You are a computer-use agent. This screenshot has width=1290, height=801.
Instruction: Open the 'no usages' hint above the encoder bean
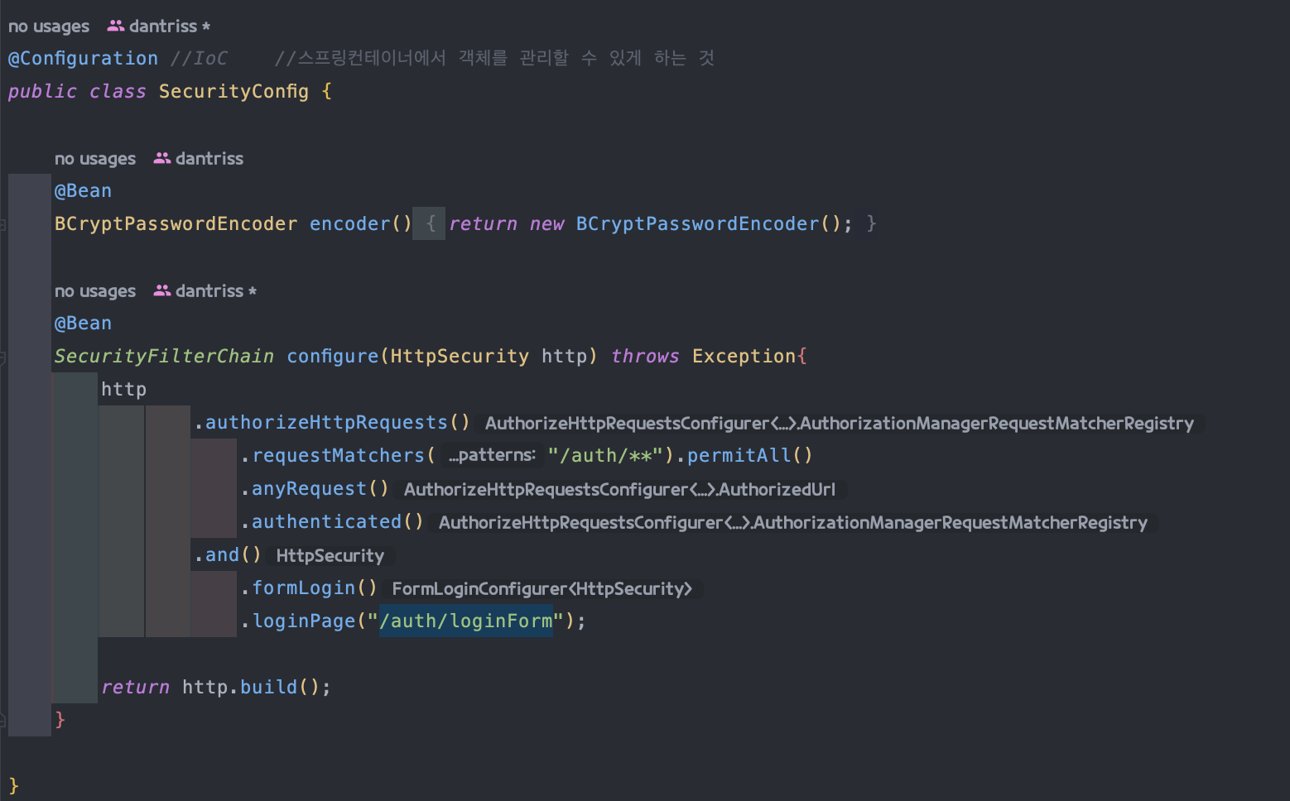click(x=95, y=159)
